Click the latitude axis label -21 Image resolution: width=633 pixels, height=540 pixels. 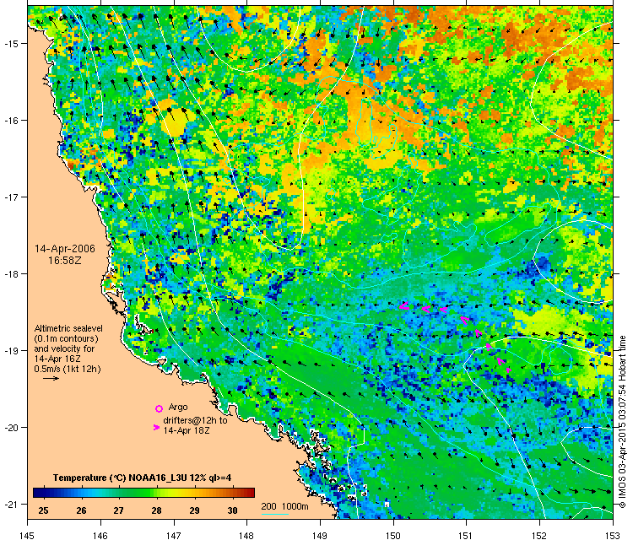pos(10,504)
